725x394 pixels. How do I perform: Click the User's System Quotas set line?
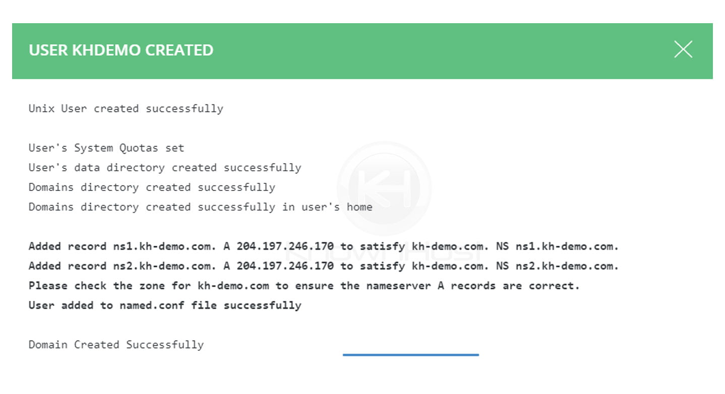106,148
